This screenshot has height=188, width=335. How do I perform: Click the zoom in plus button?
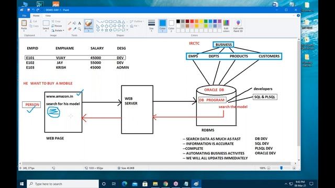294,168
